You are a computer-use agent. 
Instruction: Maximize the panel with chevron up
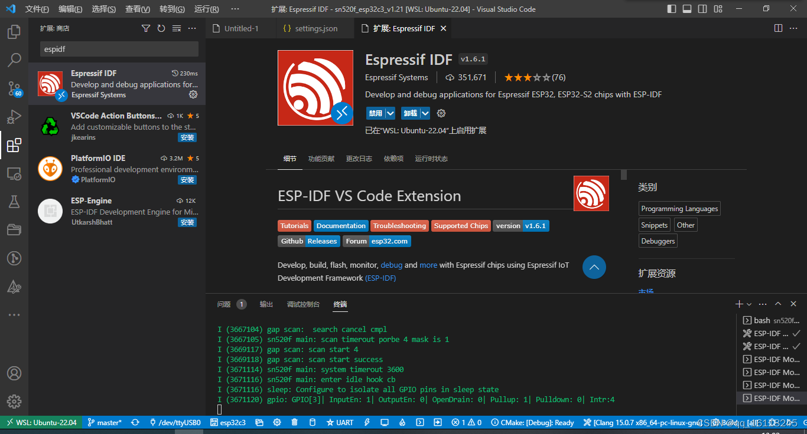pos(778,304)
